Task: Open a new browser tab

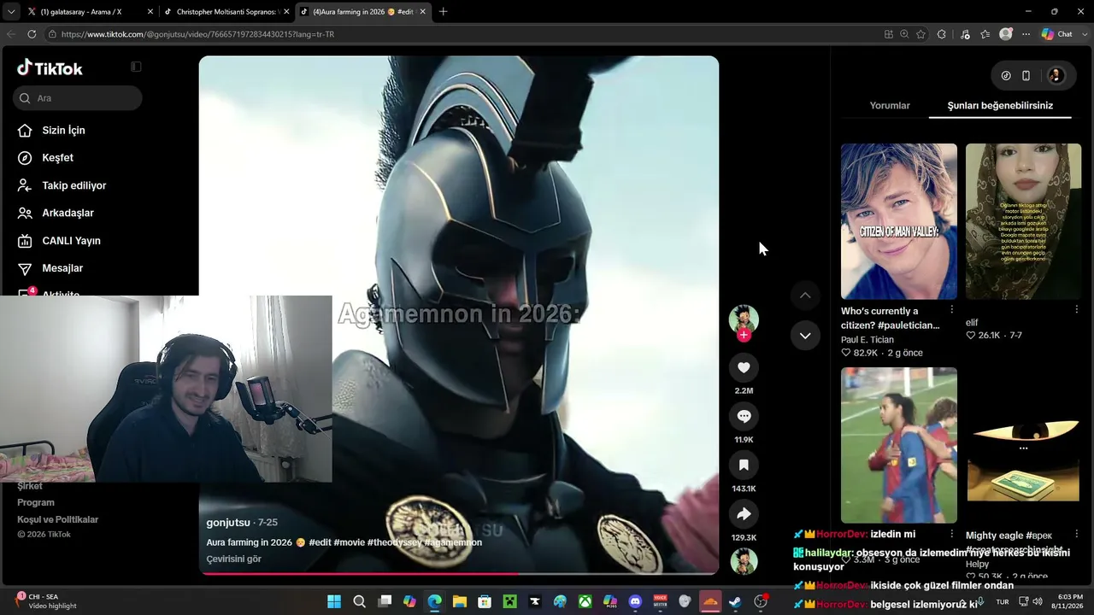Action: (x=443, y=11)
